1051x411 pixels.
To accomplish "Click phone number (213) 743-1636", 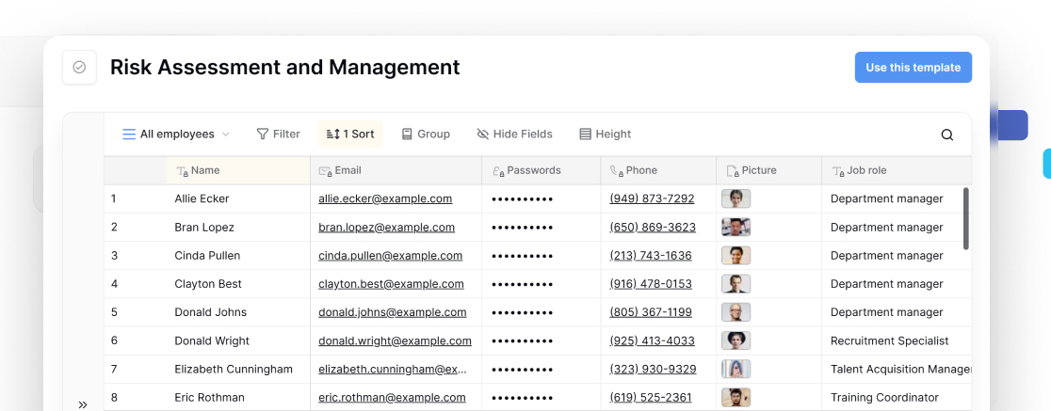I will click(651, 256).
